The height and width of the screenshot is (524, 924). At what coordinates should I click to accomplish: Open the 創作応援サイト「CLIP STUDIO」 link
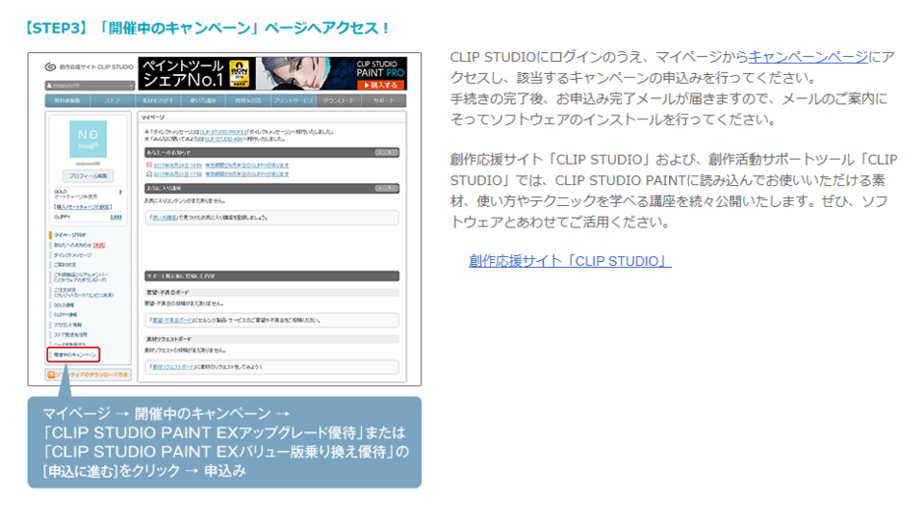570,261
